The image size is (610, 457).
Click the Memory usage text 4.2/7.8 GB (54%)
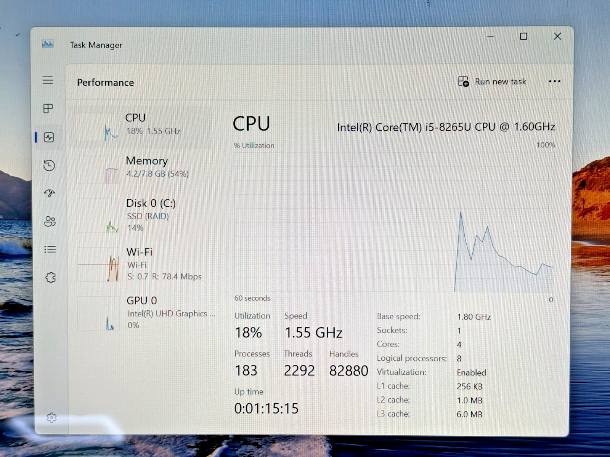[x=157, y=174]
